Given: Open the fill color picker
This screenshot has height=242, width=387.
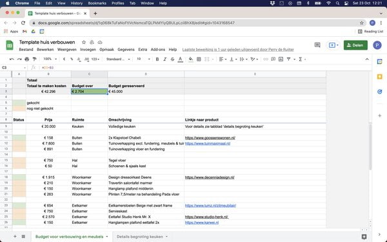Looking at the screenshot, I should pyautogui.click(x=191, y=59).
